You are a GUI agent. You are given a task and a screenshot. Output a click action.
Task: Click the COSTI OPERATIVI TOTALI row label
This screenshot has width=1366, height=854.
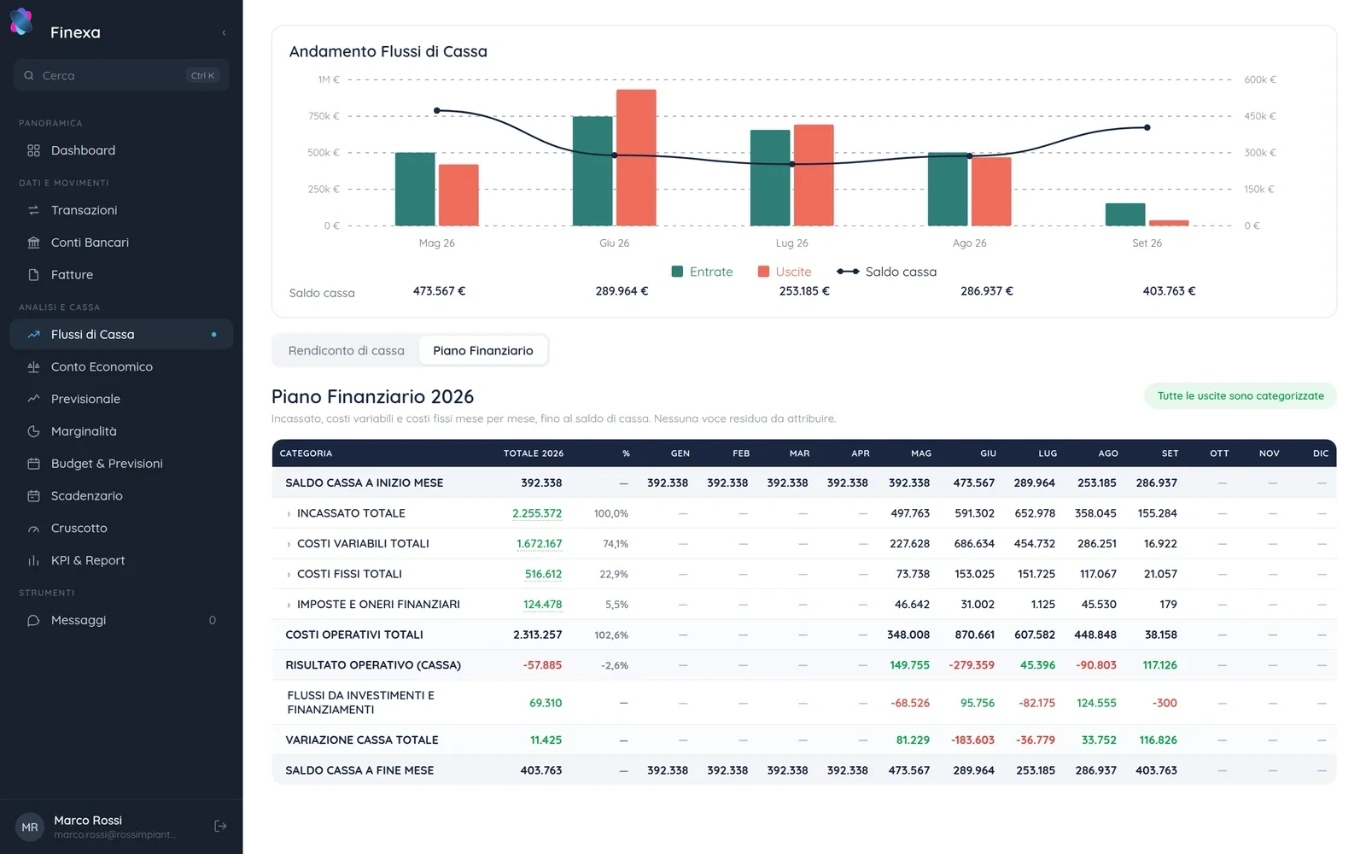coord(354,635)
